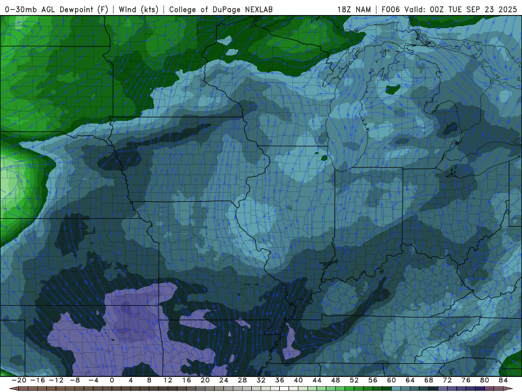Click the 56 legend scale label
The image size is (522, 392).
point(373,380)
